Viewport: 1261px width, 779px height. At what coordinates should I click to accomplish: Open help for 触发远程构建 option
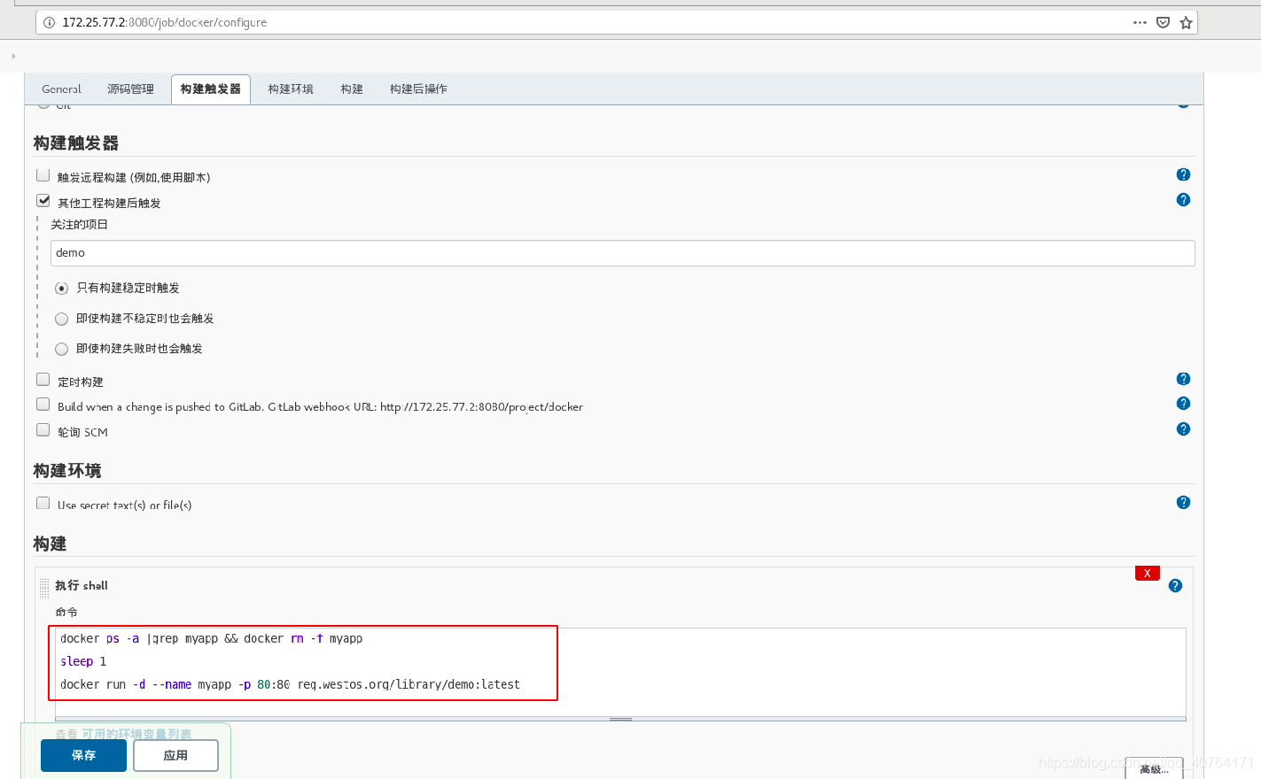click(x=1183, y=174)
